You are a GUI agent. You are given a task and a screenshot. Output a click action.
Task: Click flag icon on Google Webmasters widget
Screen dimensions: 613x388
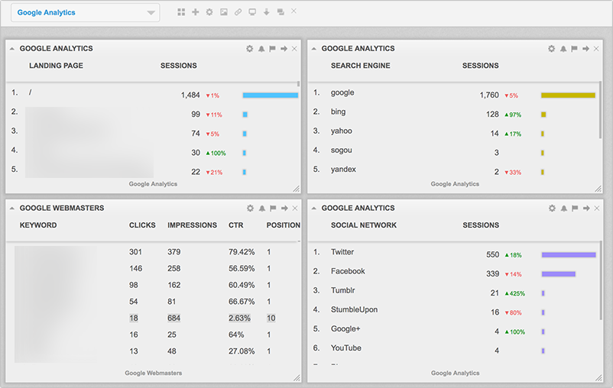(x=272, y=208)
